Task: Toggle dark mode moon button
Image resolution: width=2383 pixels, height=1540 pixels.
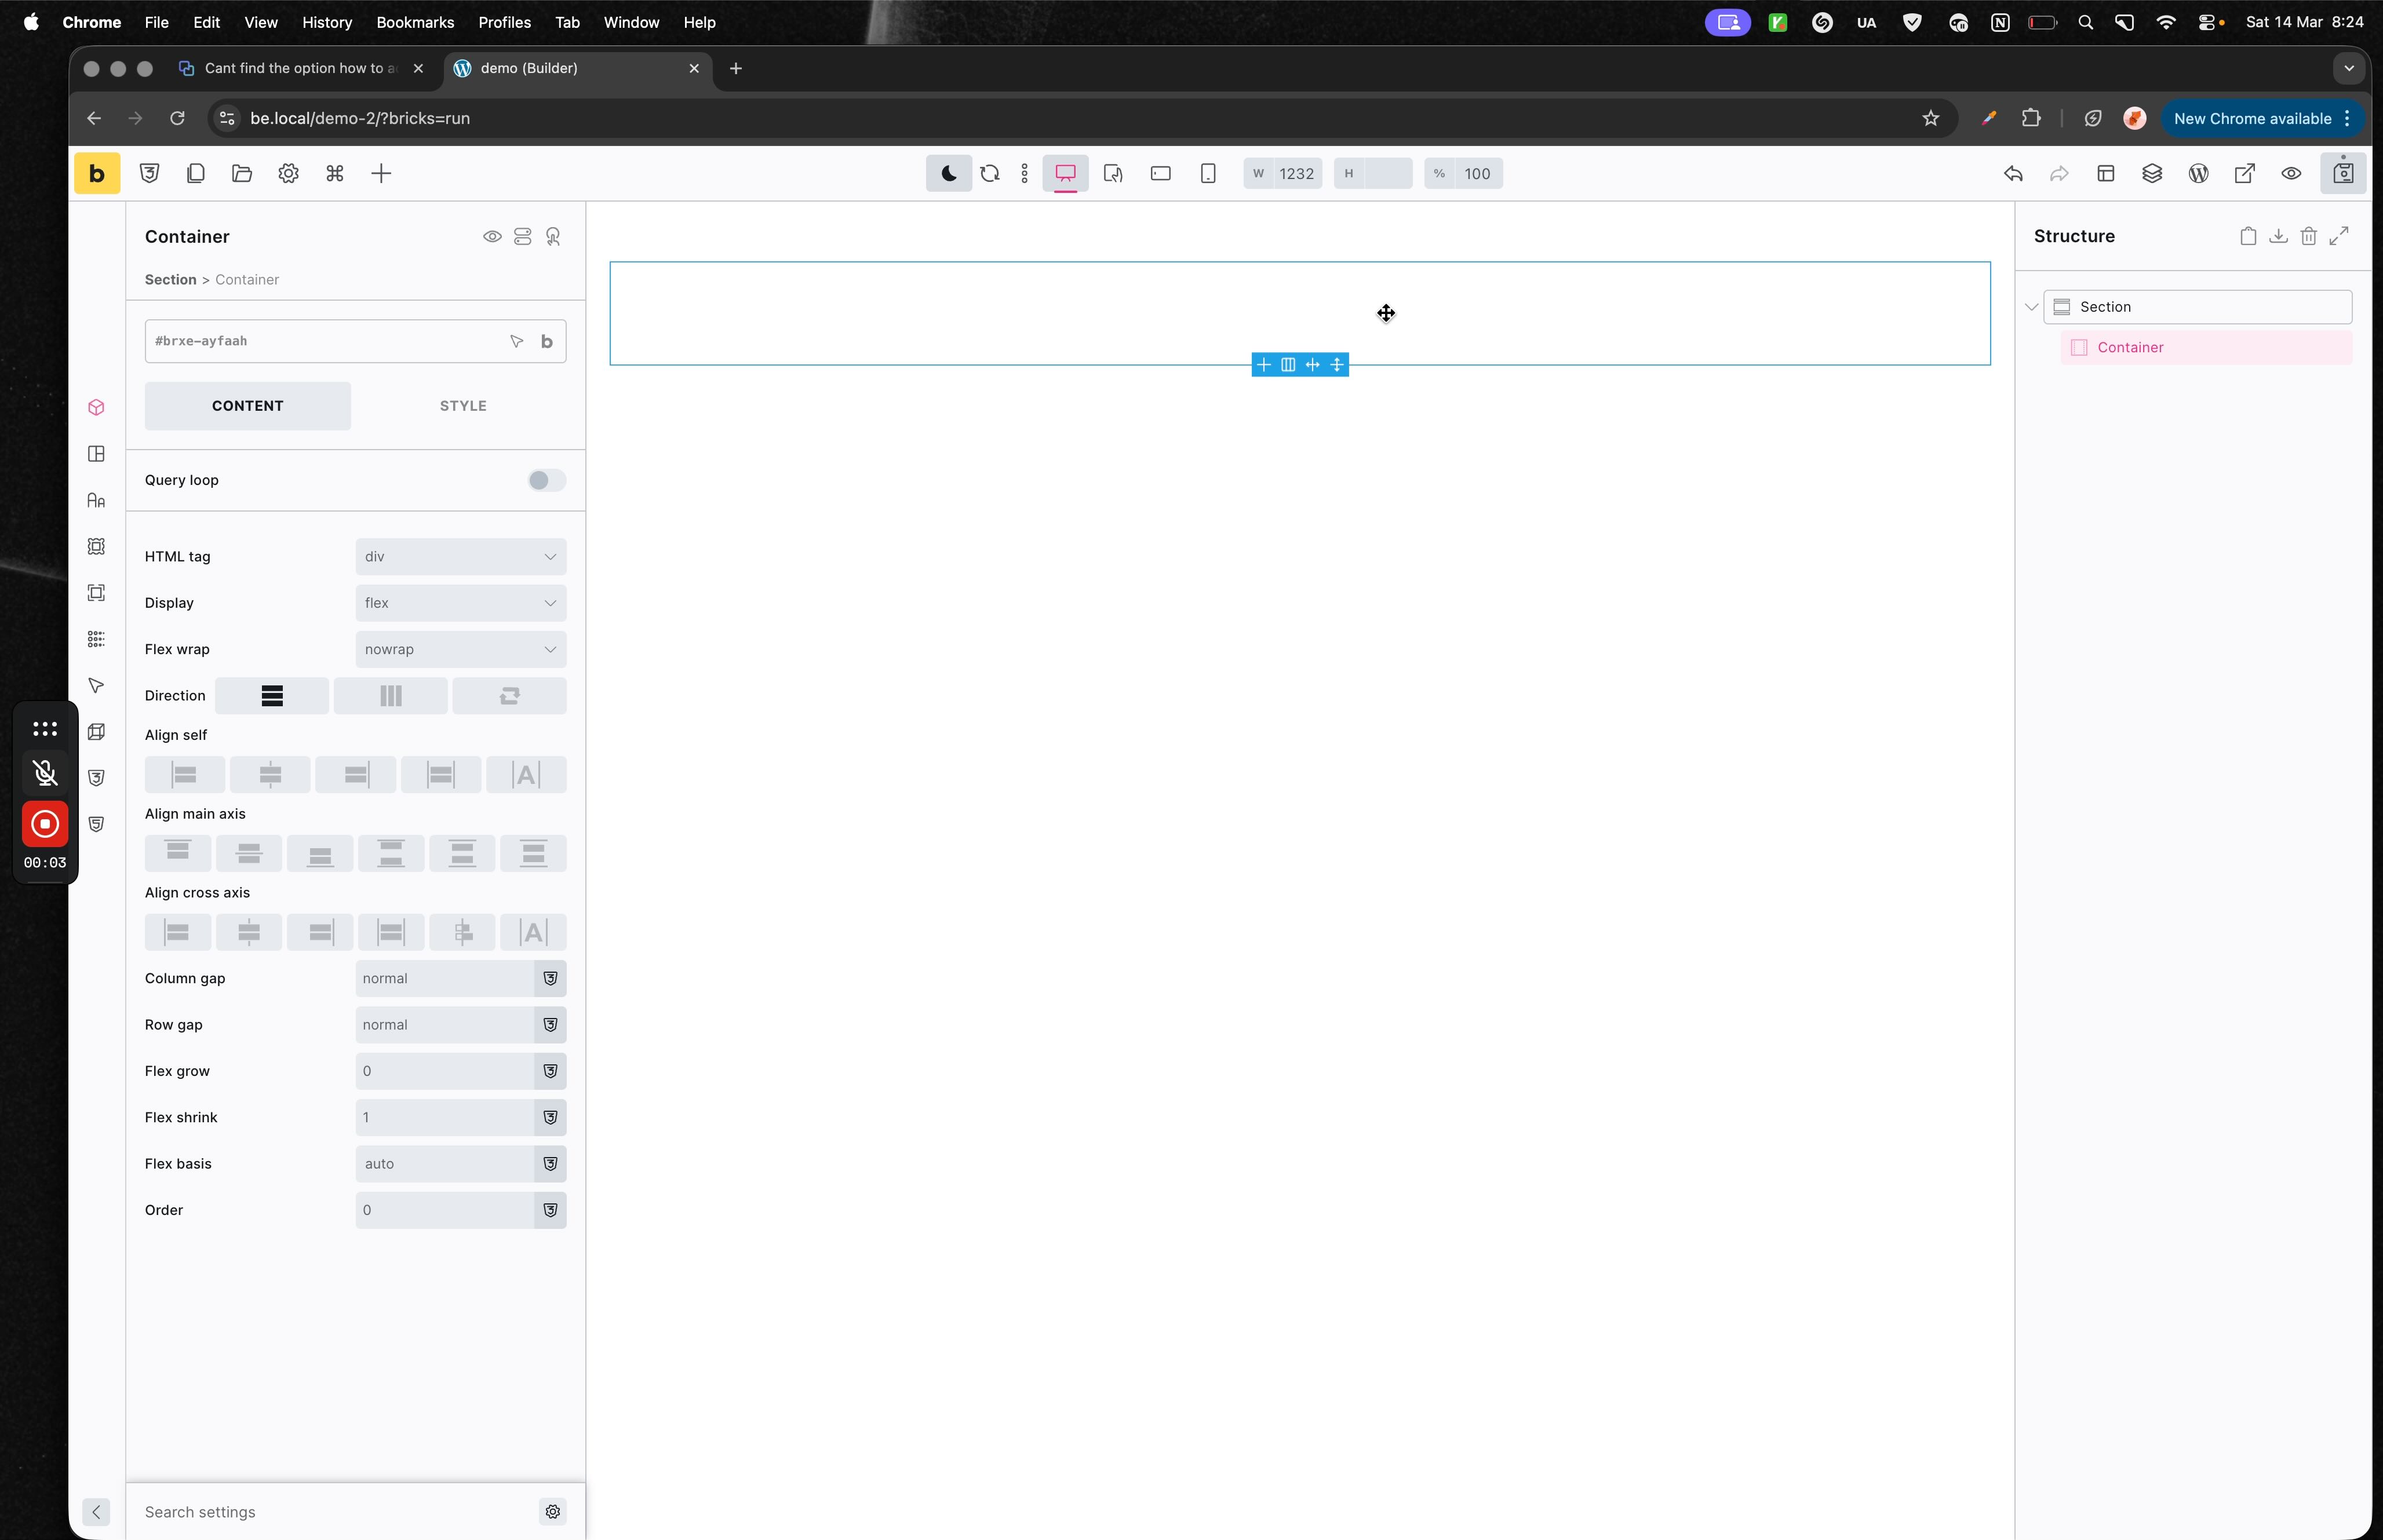Action: click(x=948, y=174)
